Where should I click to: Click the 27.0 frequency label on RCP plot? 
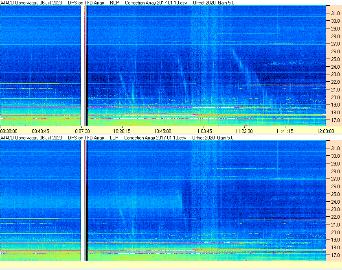[335, 44]
